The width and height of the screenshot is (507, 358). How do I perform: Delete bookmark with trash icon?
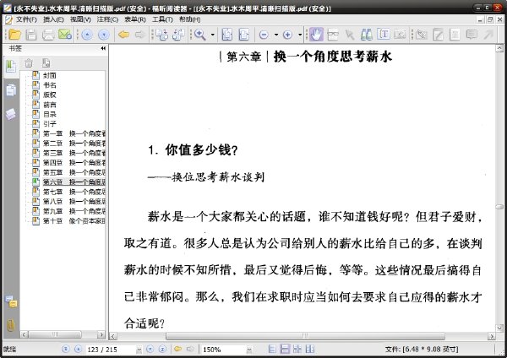[x=29, y=62]
